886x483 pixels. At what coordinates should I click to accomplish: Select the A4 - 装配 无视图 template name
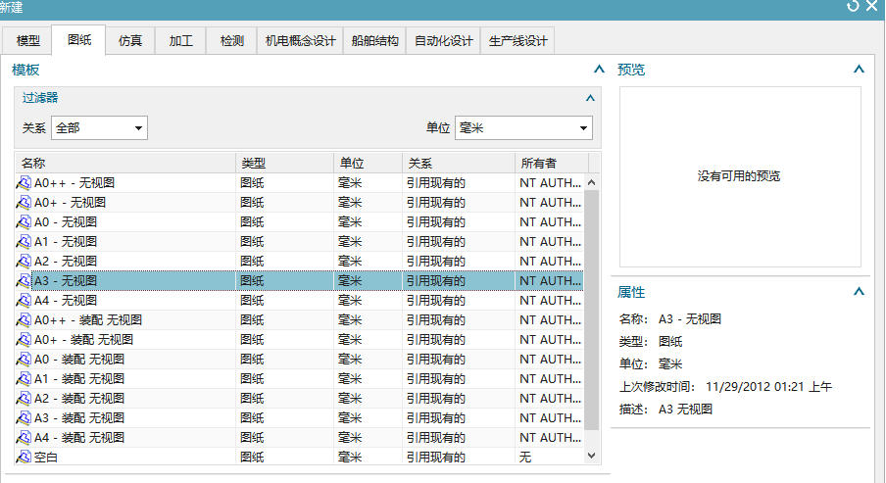pos(79,437)
